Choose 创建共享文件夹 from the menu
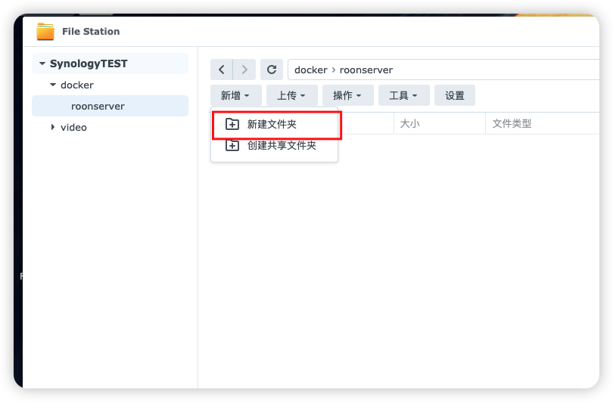 pyautogui.click(x=281, y=146)
